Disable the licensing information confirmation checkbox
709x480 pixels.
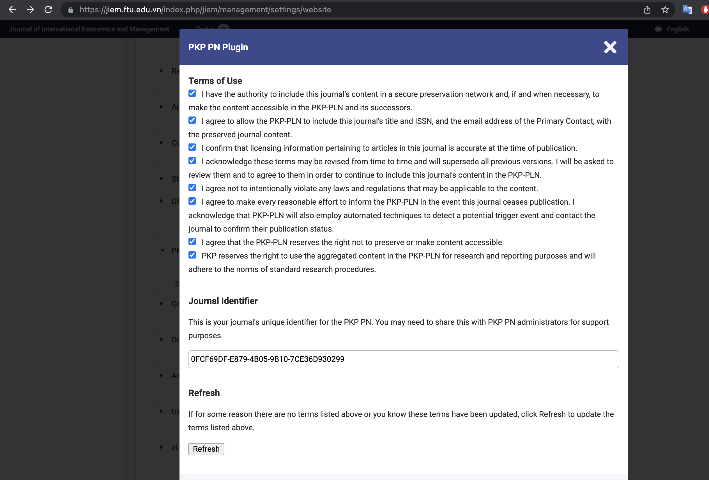[192, 147]
